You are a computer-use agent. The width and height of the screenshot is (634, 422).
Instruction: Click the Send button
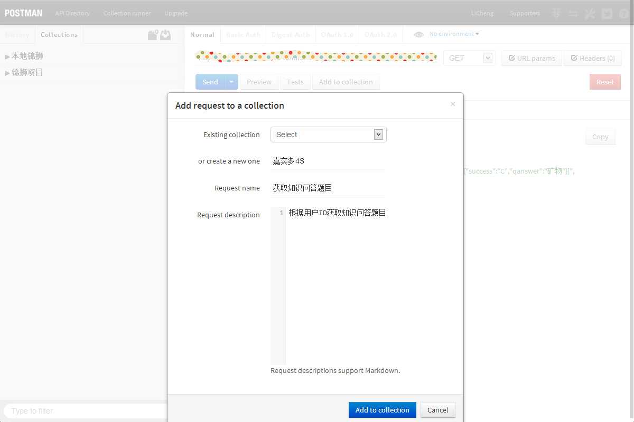[x=210, y=82]
